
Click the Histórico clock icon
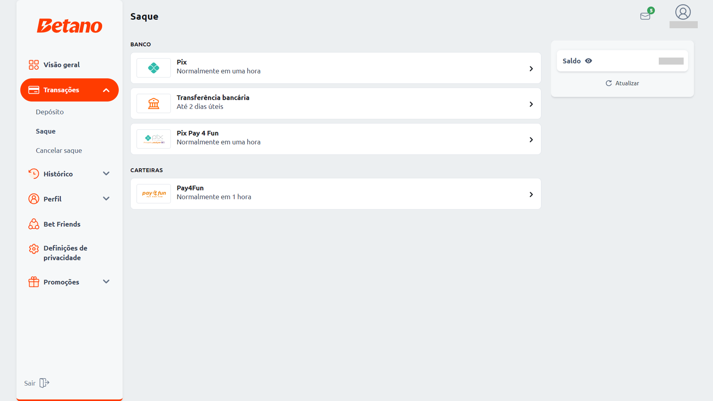pos(34,173)
